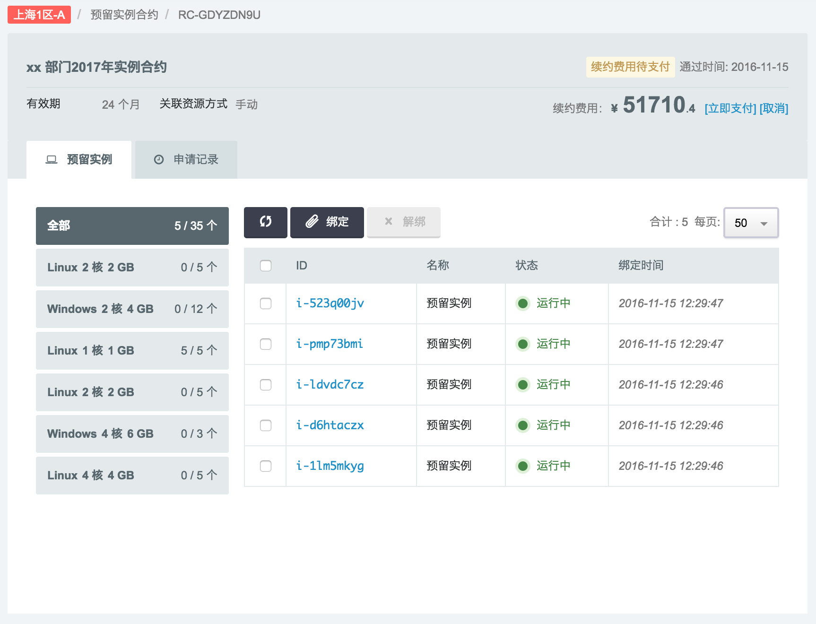
Task: Click green status dot for i-d6htaczx
Action: tap(522, 425)
